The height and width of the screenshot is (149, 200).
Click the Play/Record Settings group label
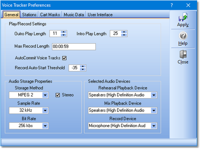(x=28, y=24)
